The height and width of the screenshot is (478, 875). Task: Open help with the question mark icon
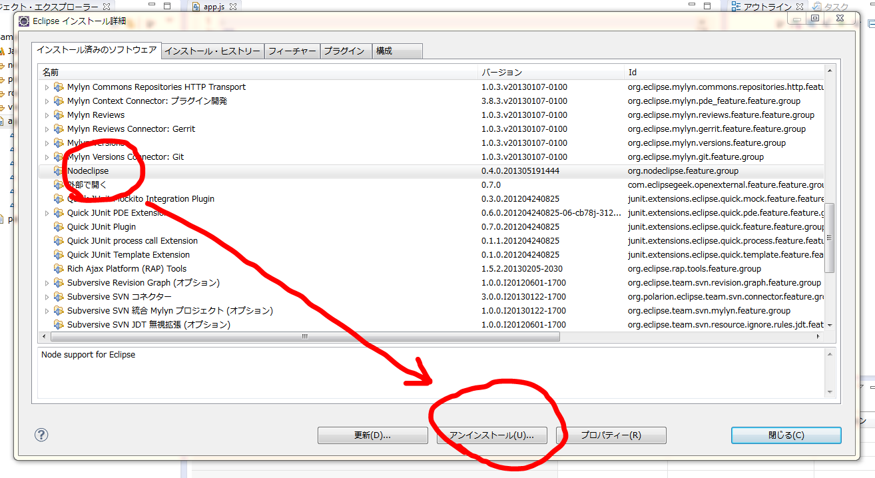pos(41,435)
